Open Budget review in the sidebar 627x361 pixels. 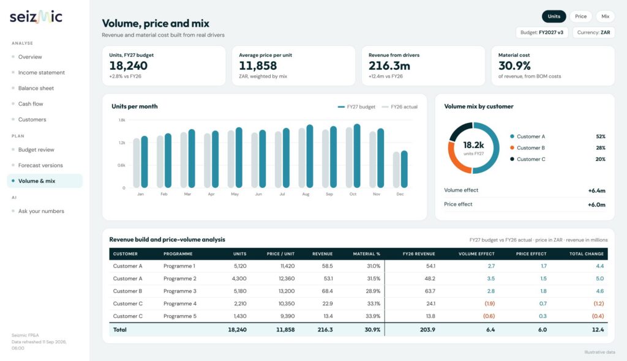[x=36, y=149]
